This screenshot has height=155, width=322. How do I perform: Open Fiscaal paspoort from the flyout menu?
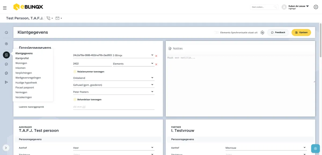[x=25, y=87]
